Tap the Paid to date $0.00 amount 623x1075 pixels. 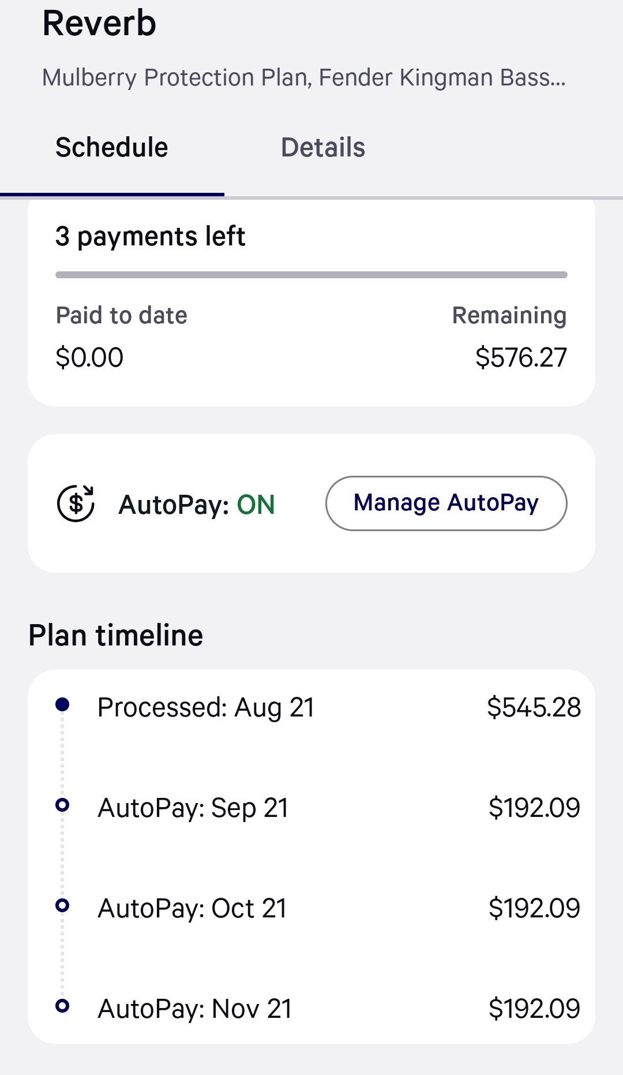pos(89,357)
